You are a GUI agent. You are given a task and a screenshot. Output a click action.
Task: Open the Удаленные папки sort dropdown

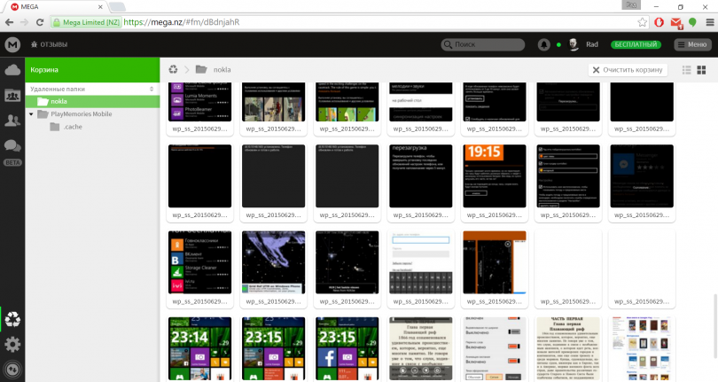(x=152, y=89)
